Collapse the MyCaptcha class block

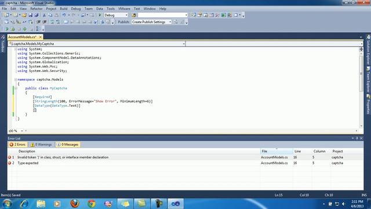point(16,88)
